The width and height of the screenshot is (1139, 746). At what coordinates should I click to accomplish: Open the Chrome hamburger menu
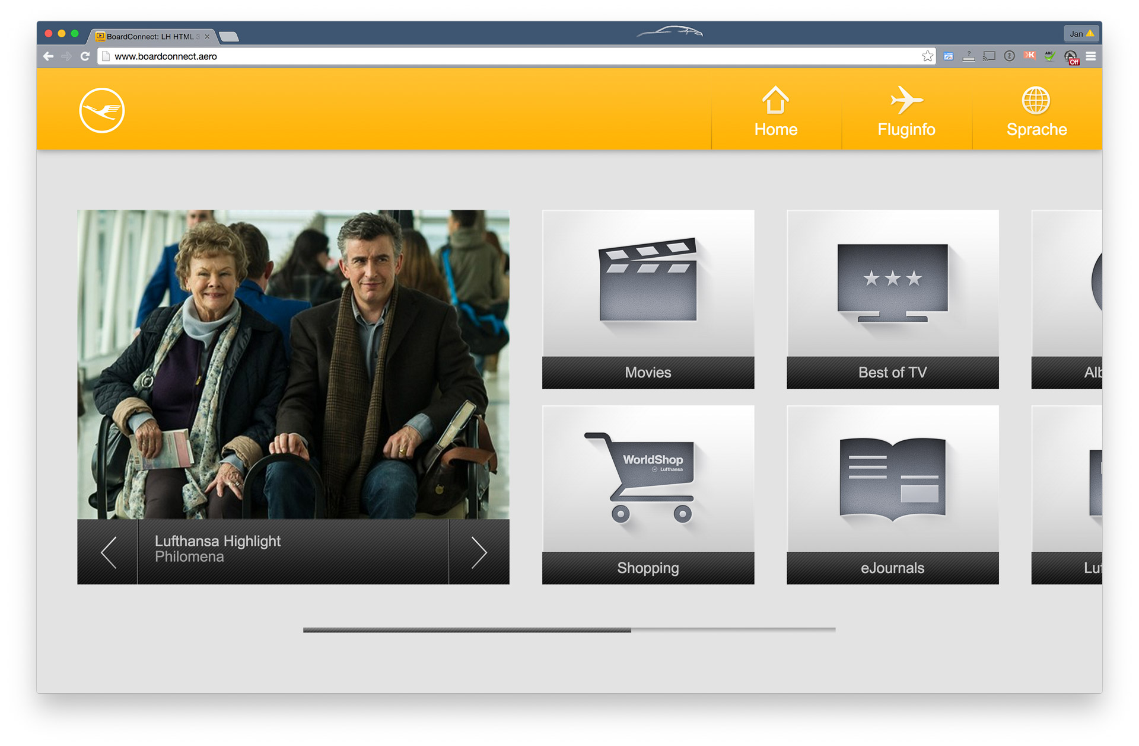point(1090,56)
